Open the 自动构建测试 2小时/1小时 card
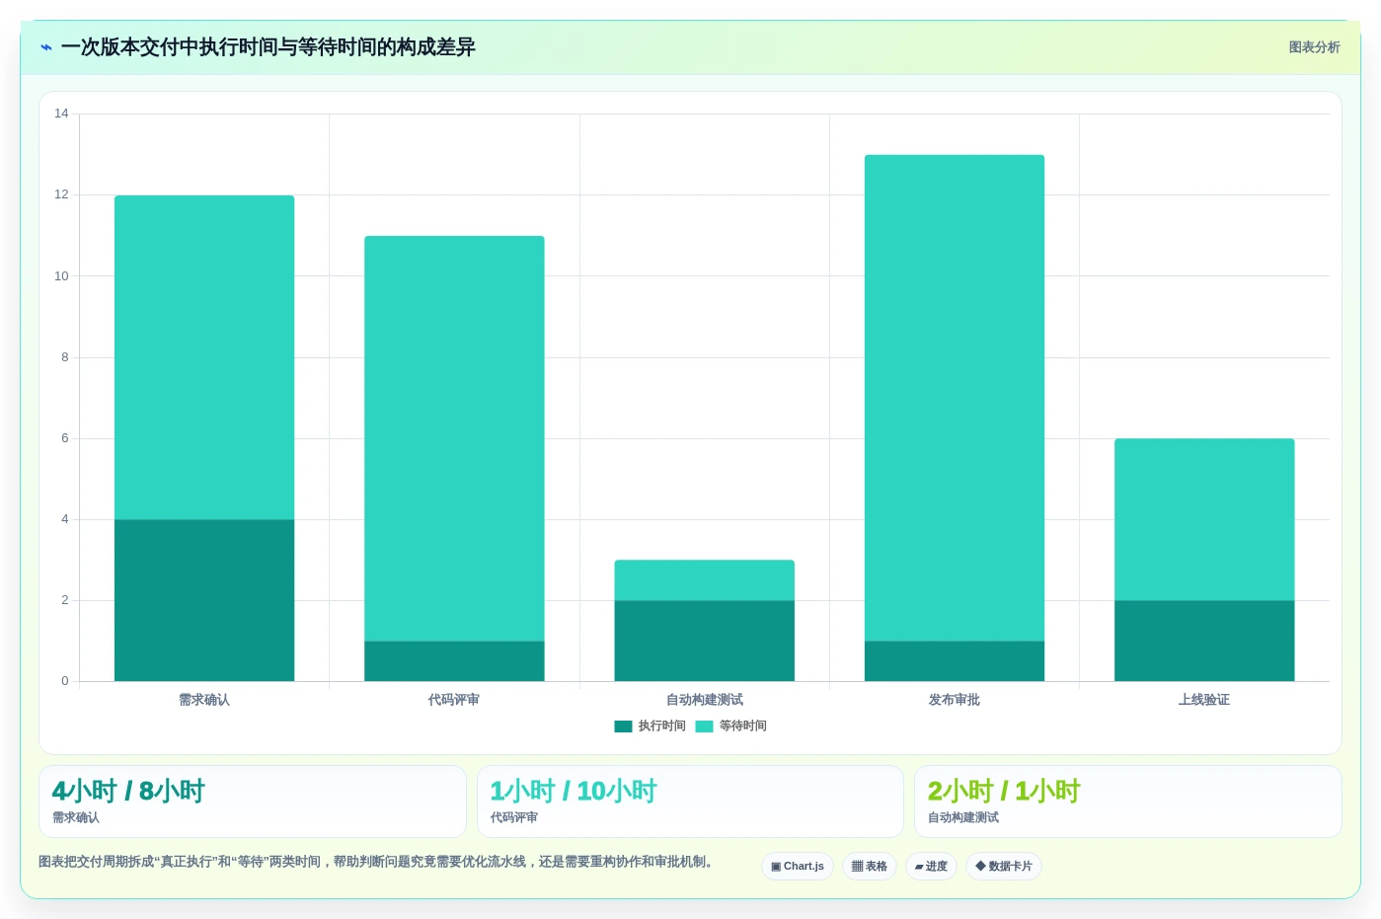This screenshot has height=919, width=1381. point(1127,802)
